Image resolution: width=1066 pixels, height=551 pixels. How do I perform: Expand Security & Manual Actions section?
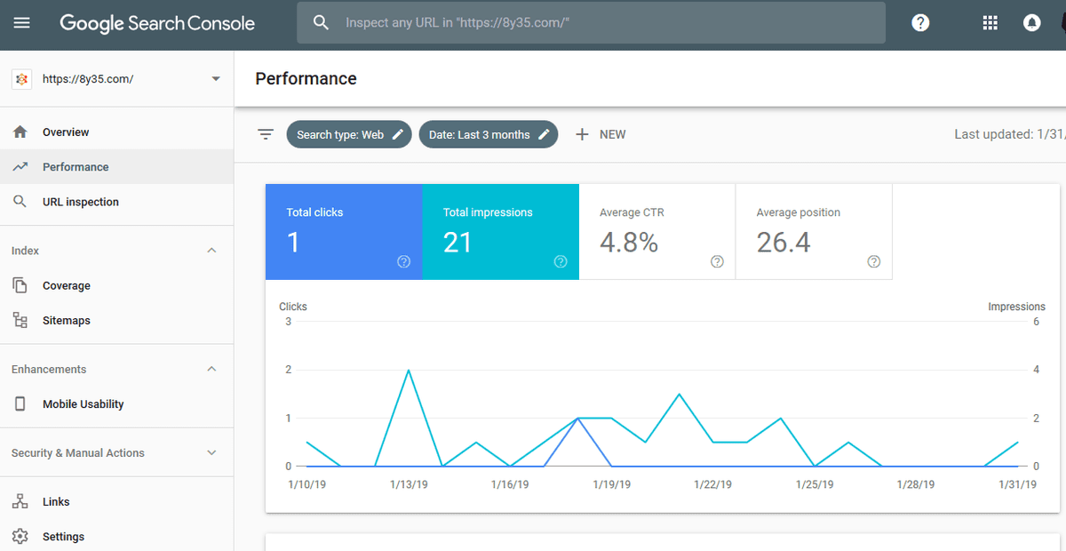(x=211, y=453)
